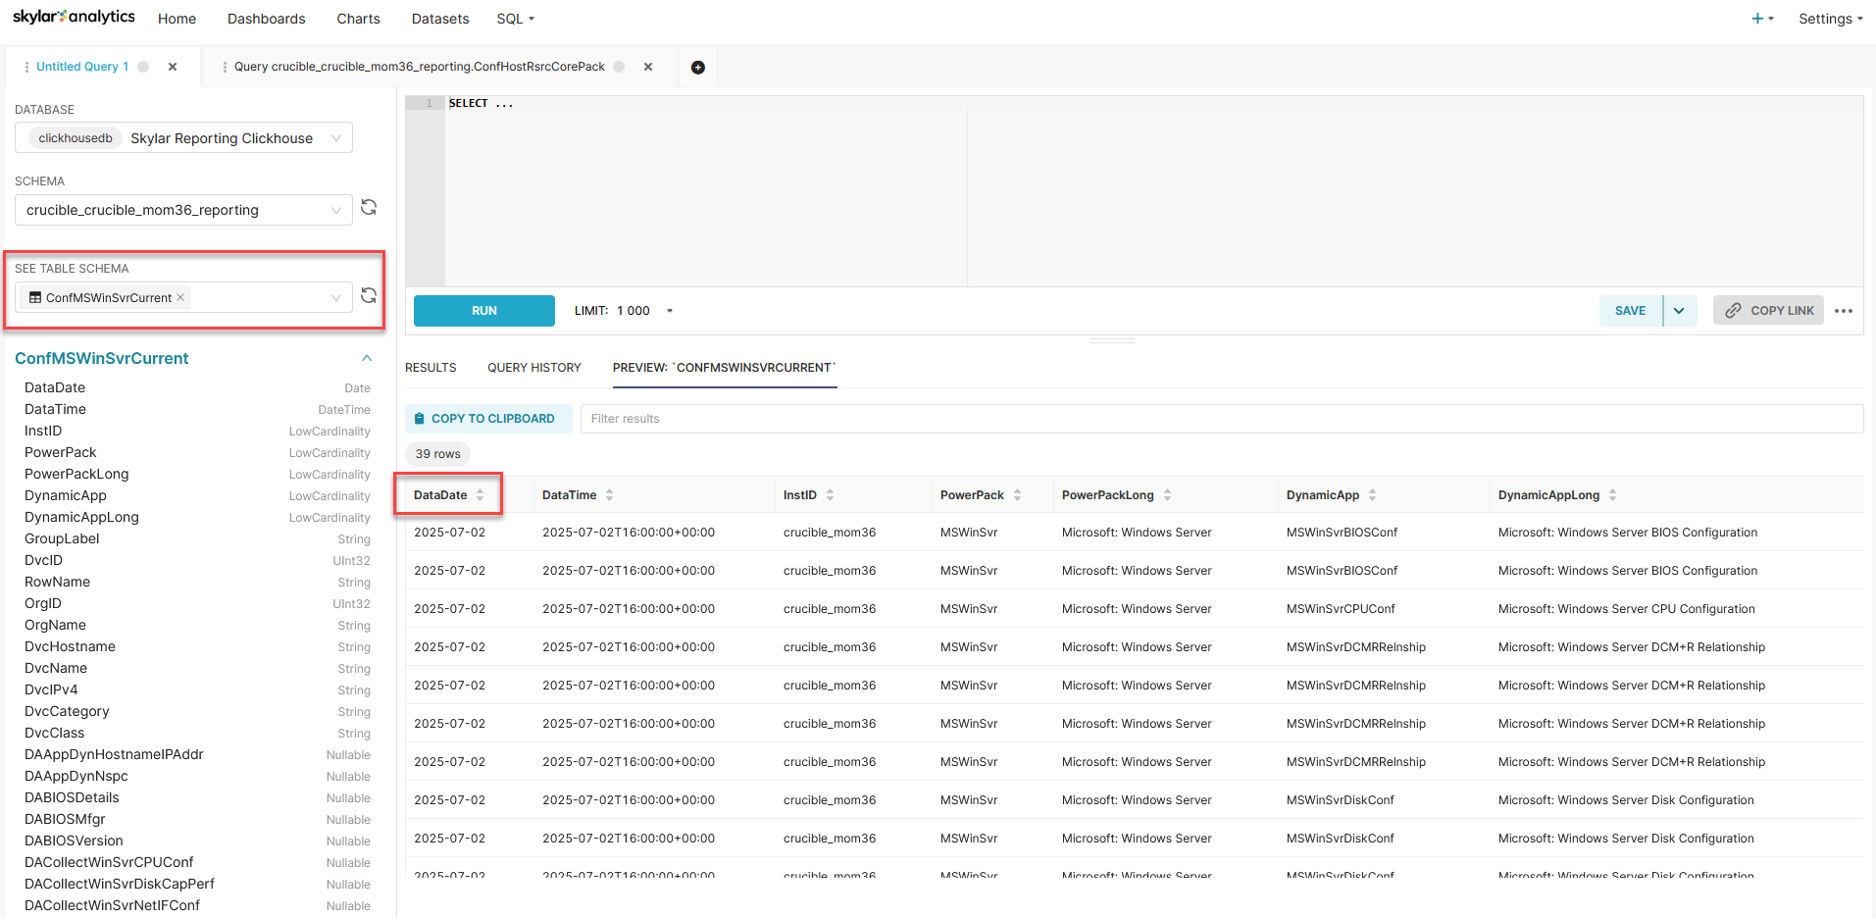
Task: Click the MSWinSvrCPUConf cell
Action: point(1341,609)
